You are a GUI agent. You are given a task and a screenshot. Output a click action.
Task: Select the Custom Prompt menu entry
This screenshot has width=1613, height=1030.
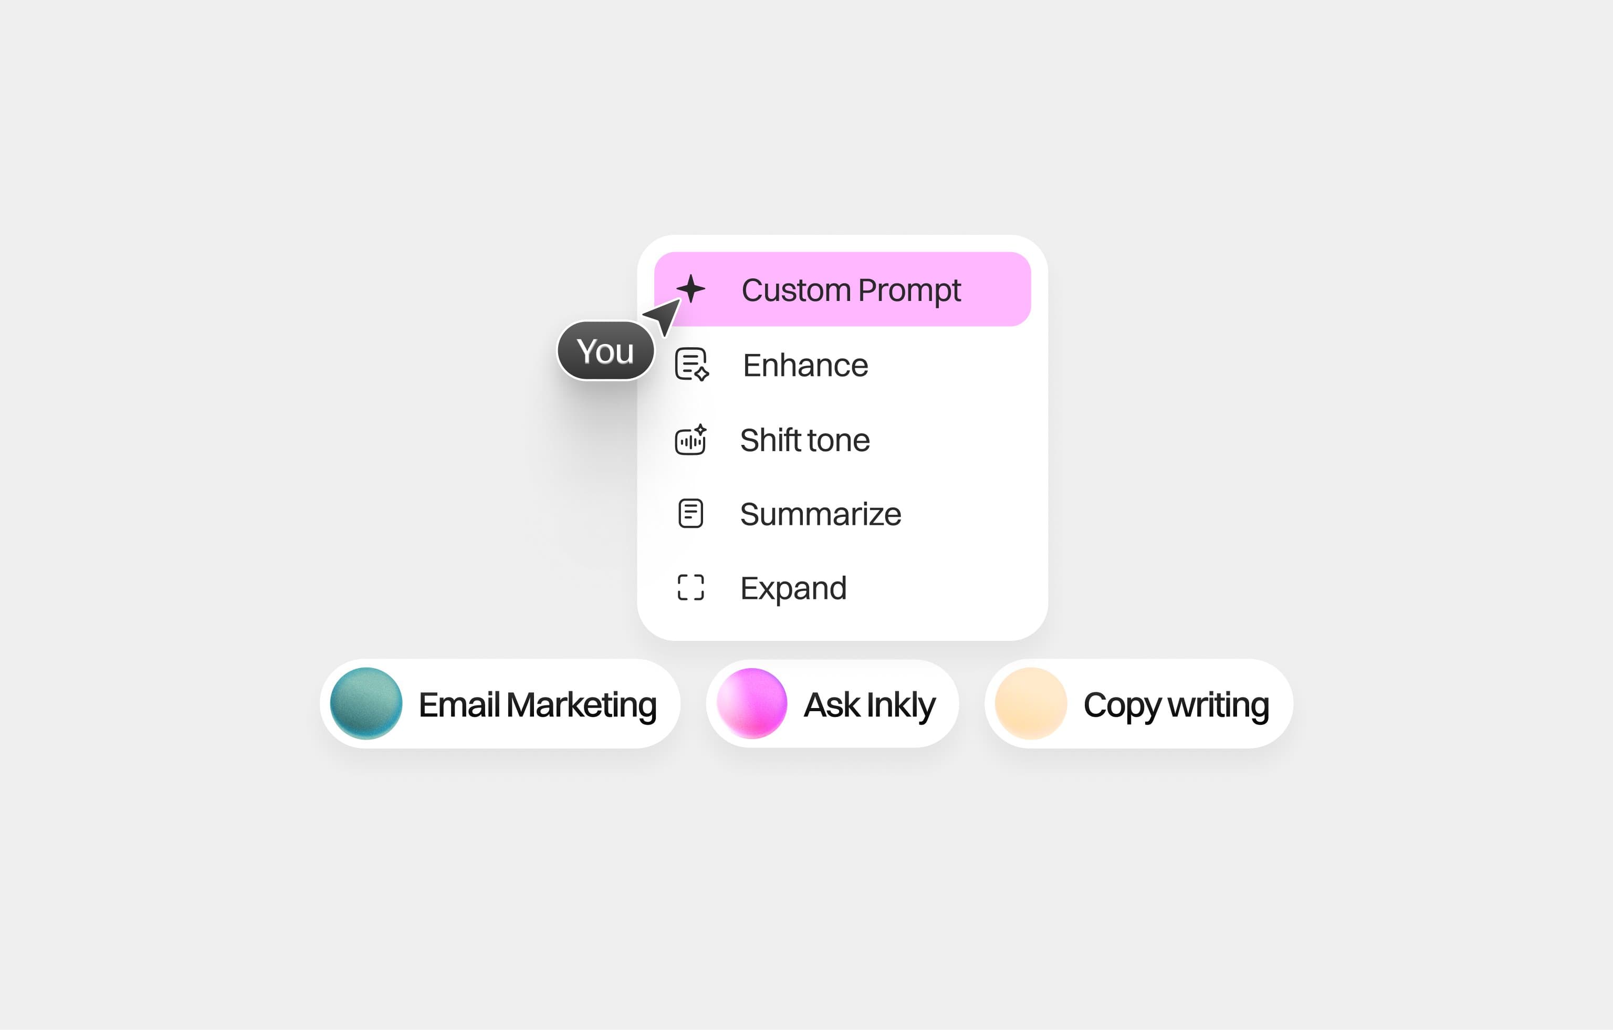pos(842,289)
